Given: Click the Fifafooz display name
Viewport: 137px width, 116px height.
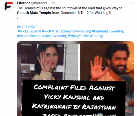Looking at the screenshot, I should tap(23, 3).
